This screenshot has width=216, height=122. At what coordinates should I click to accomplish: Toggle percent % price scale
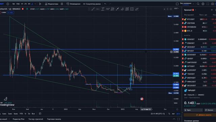coord(169,114)
